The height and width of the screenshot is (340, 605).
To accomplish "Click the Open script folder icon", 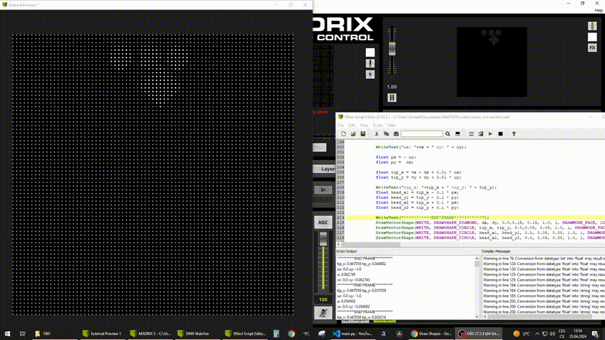I will coord(353,134).
